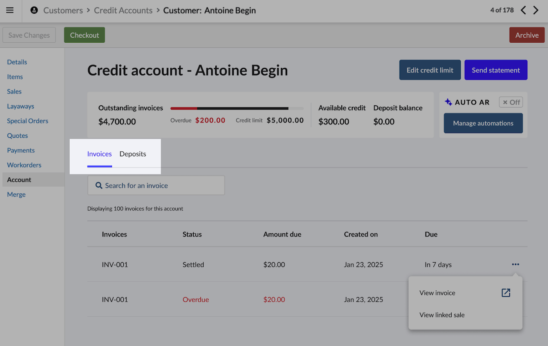Click the customer profile icon in breadcrumb
The height and width of the screenshot is (346, 548).
coord(34,10)
